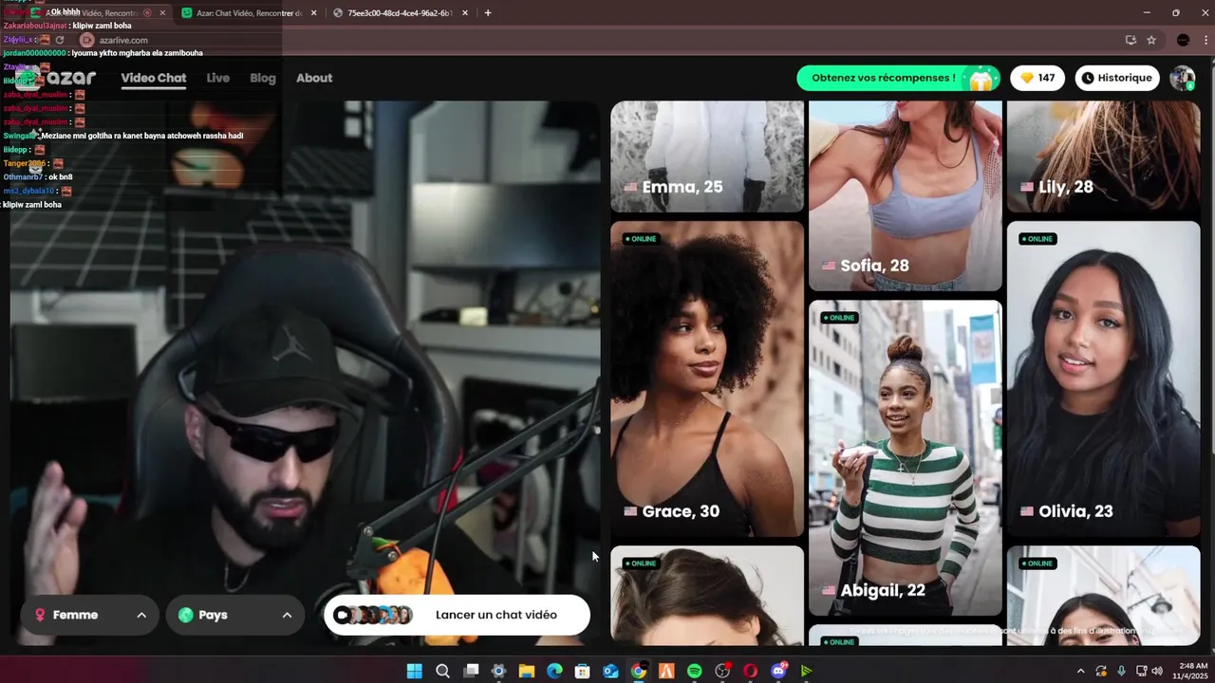Image resolution: width=1215 pixels, height=683 pixels.
Task: Open the gem balance showing 147
Action: [1037, 78]
